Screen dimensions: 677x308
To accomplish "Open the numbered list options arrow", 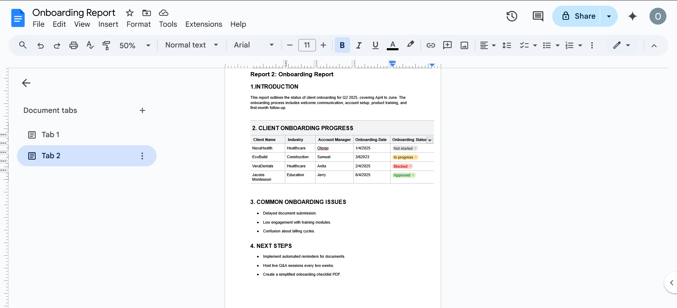I will [580, 45].
